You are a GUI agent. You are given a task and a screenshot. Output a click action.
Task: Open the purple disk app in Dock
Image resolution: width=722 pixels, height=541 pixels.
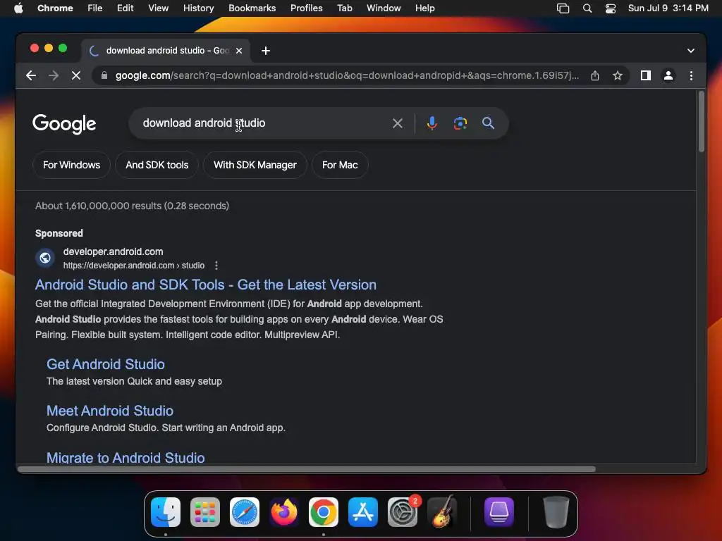tap(499, 512)
